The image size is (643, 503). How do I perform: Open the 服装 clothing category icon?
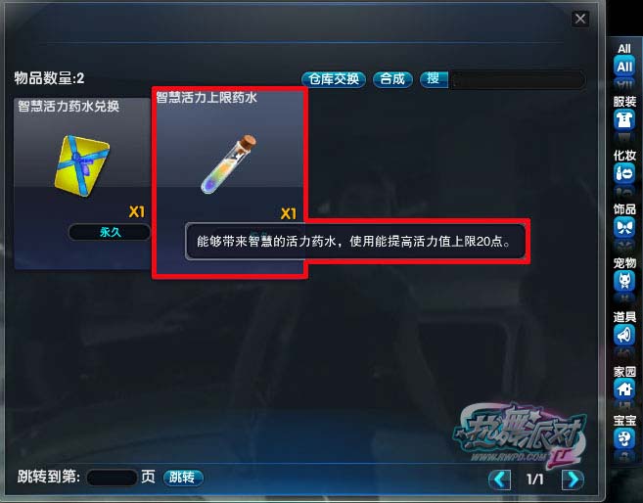624,120
